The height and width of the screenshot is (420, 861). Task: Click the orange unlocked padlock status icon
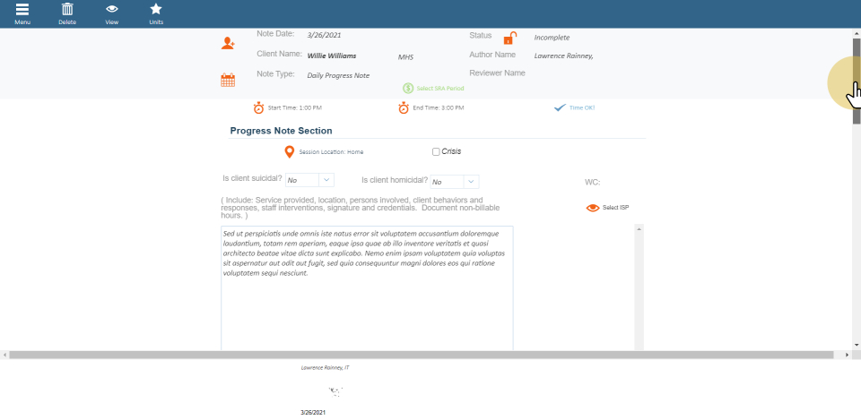pyautogui.click(x=509, y=39)
